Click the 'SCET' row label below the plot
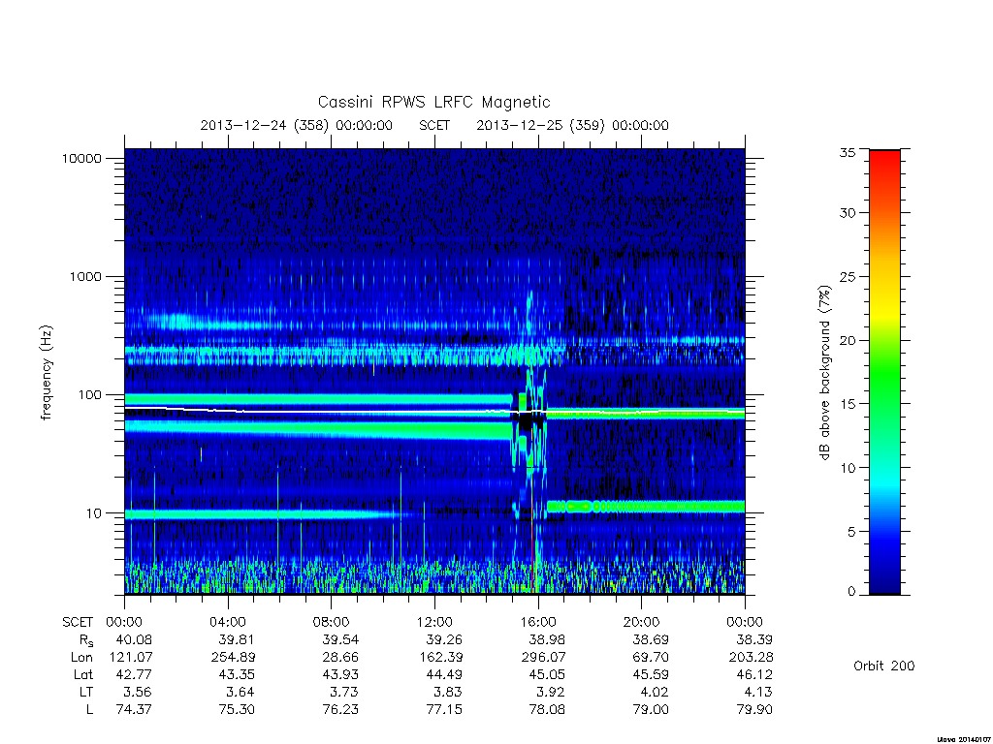This screenshot has height=744, width=993. tap(78, 623)
